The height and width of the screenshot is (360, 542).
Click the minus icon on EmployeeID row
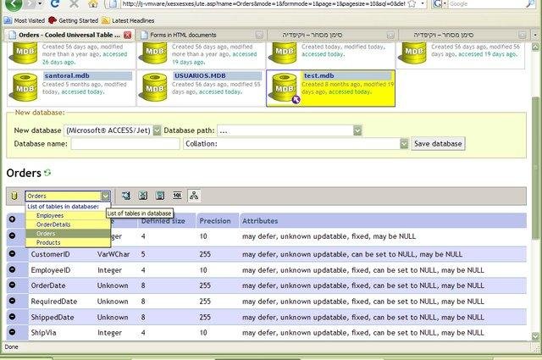point(12,269)
